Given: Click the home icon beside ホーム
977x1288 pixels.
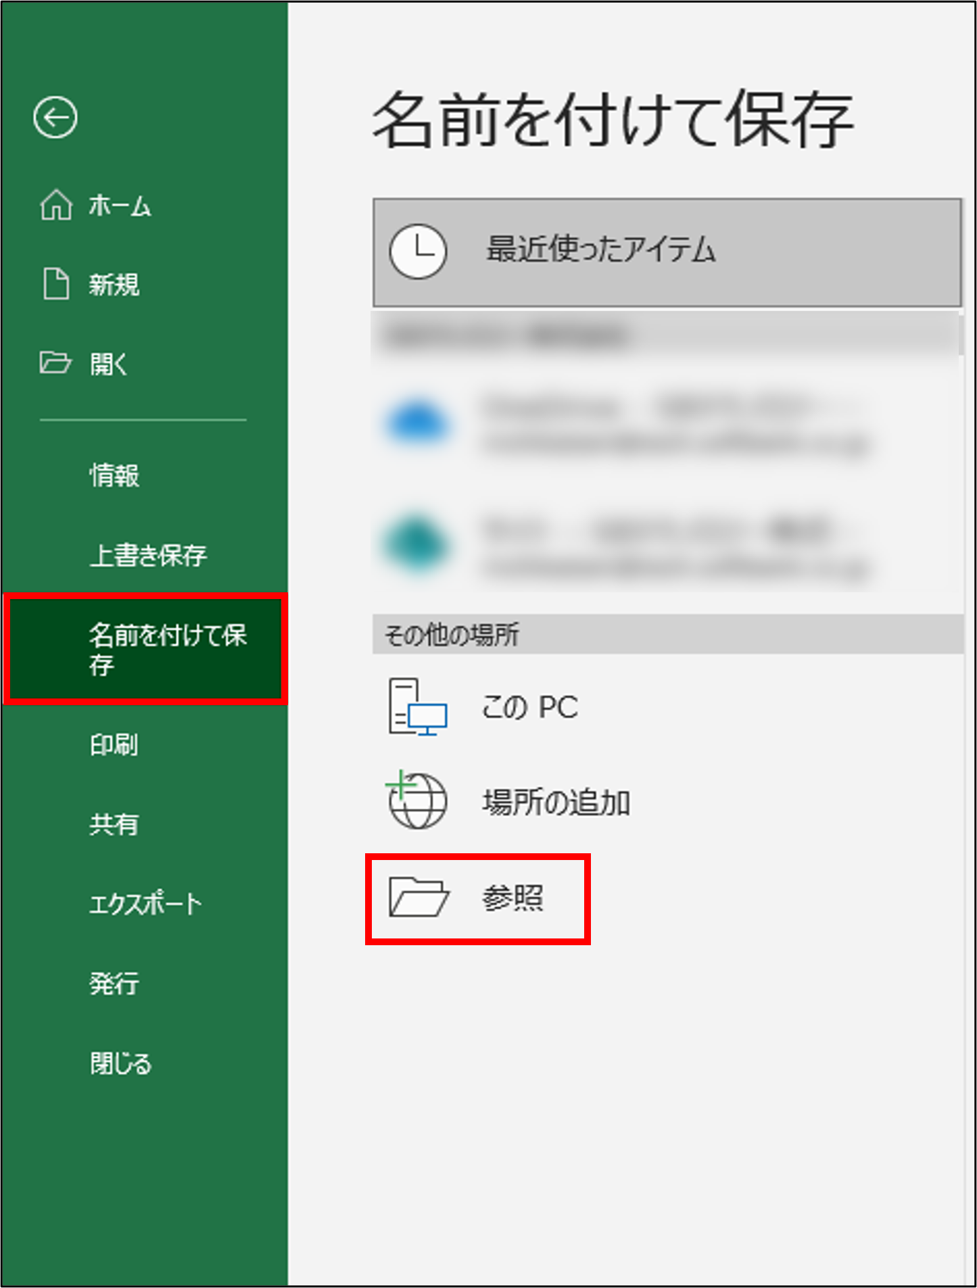Looking at the screenshot, I should [x=56, y=205].
